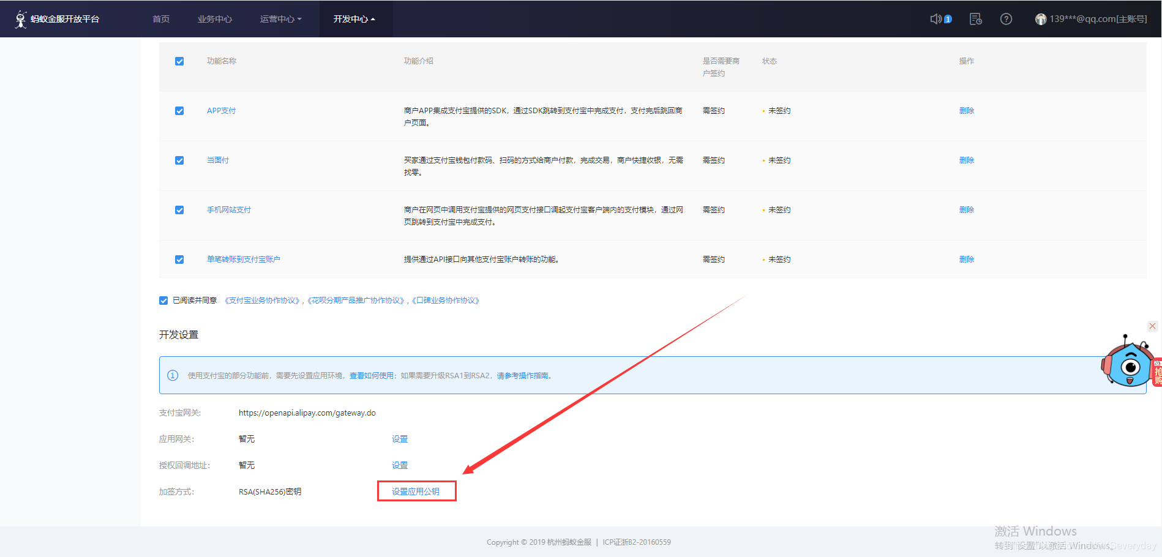This screenshot has width=1162, height=557.
Task: Click the info icon in the notice banner
Action: point(173,375)
